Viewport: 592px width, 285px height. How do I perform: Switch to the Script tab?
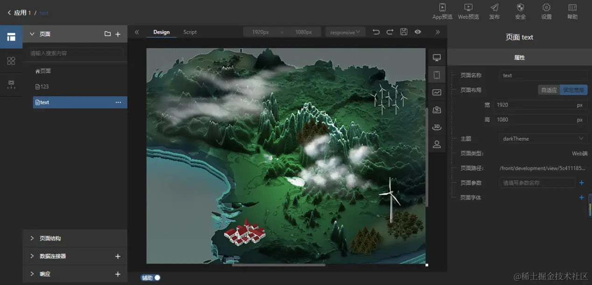pos(190,32)
